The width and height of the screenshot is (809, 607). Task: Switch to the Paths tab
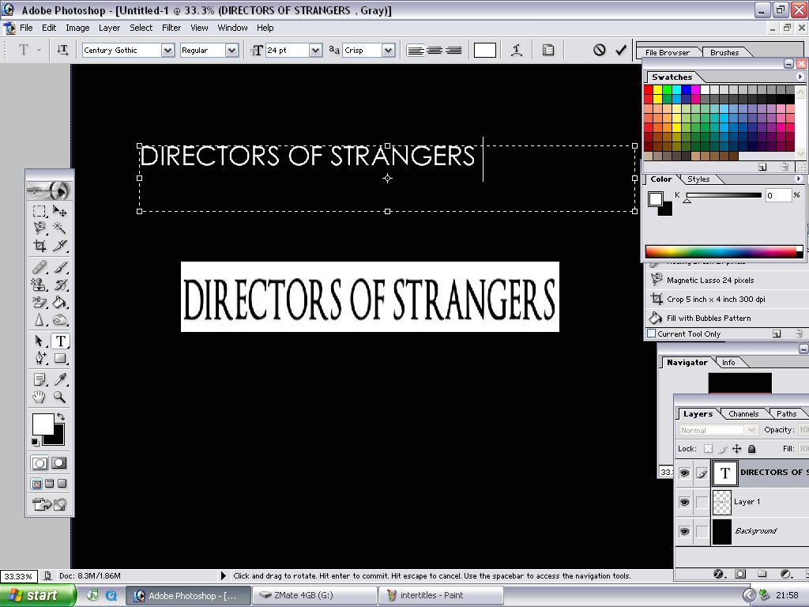click(x=786, y=414)
